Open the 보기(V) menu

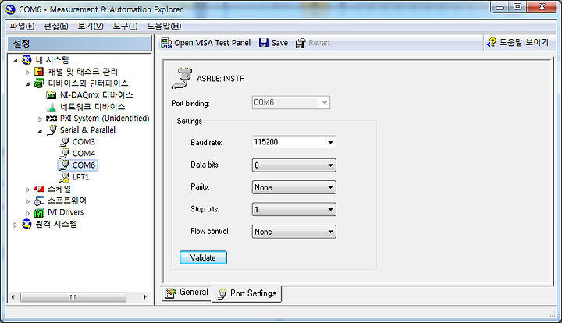coord(91,27)
